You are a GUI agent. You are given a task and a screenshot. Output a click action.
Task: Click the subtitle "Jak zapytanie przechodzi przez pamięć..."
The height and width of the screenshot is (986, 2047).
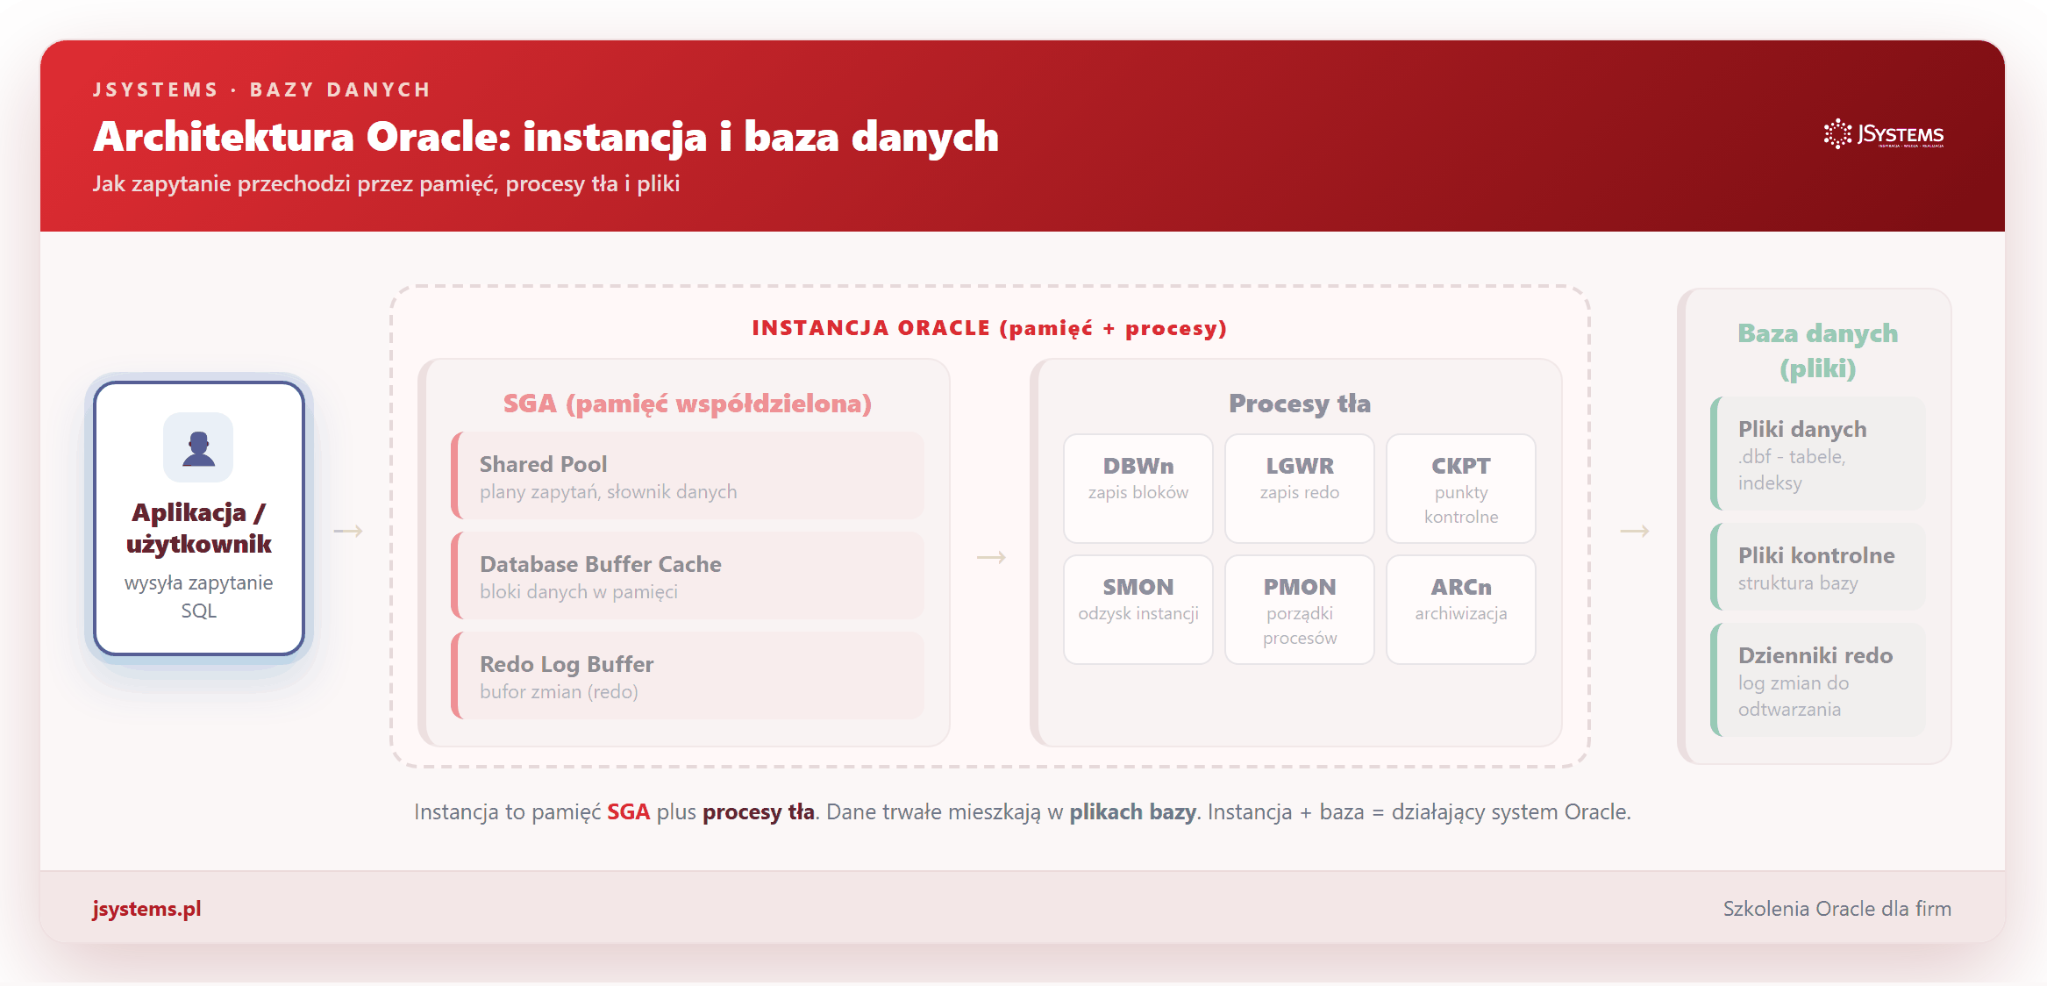[386, 184]
